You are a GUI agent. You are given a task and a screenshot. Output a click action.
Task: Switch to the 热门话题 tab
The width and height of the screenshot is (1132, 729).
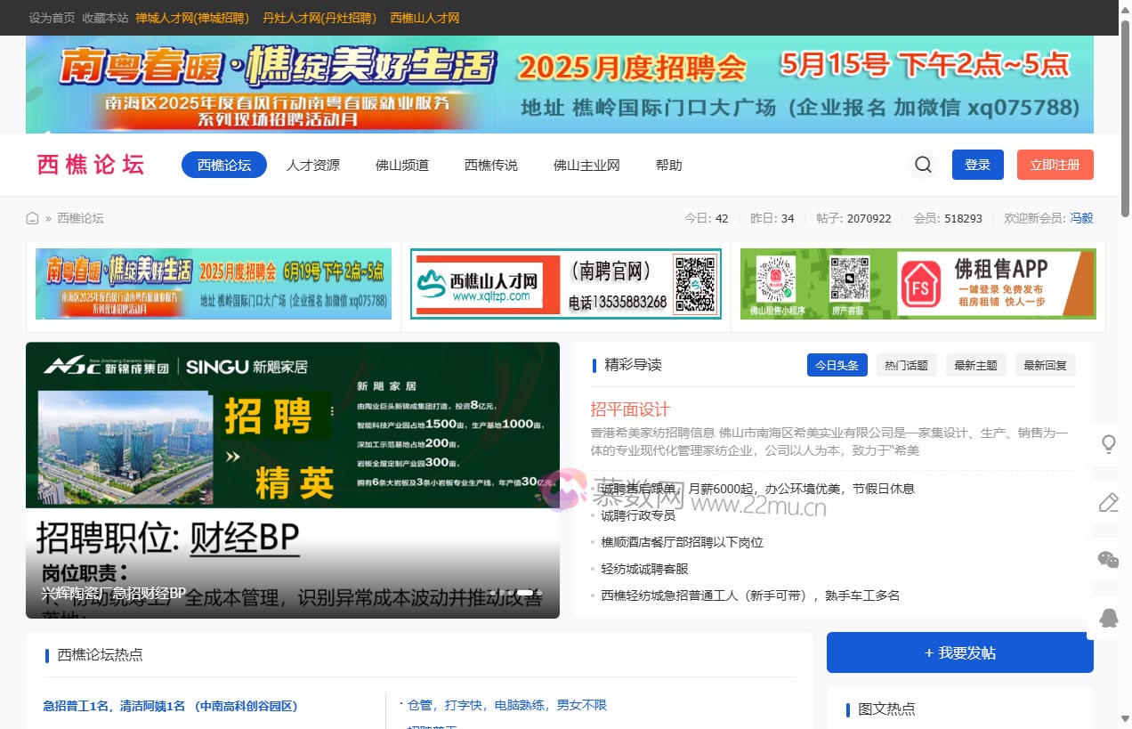click(x=906, y=364)
